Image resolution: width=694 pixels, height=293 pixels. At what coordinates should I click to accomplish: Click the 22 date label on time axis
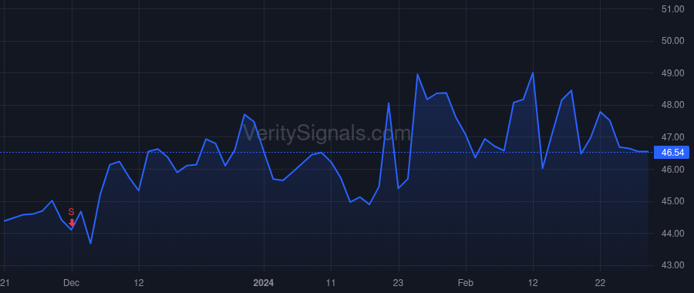click(600, 283)
